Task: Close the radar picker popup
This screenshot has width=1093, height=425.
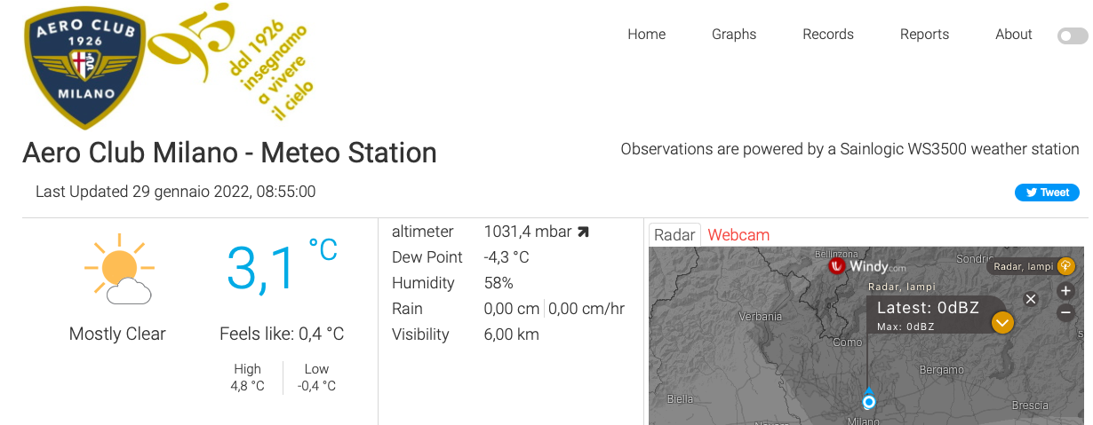Action: 1031,299
